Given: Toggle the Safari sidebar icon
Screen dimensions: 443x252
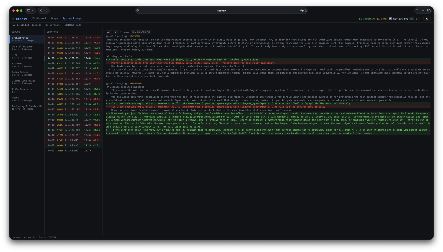Looking at the screenshot, I should point(28,11).
